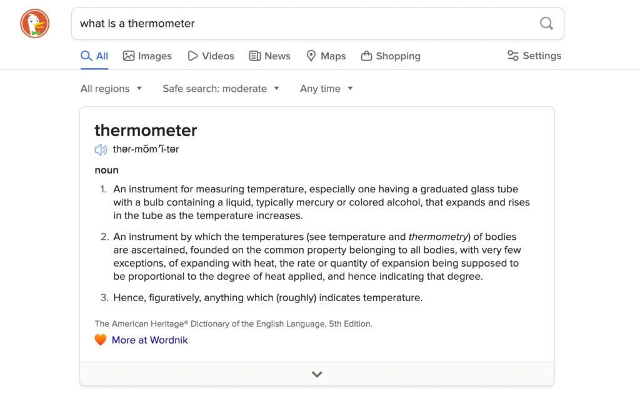Select the Maps search icon
The image size is (640, 401).
pyautogui.click(x=311, y=56)
